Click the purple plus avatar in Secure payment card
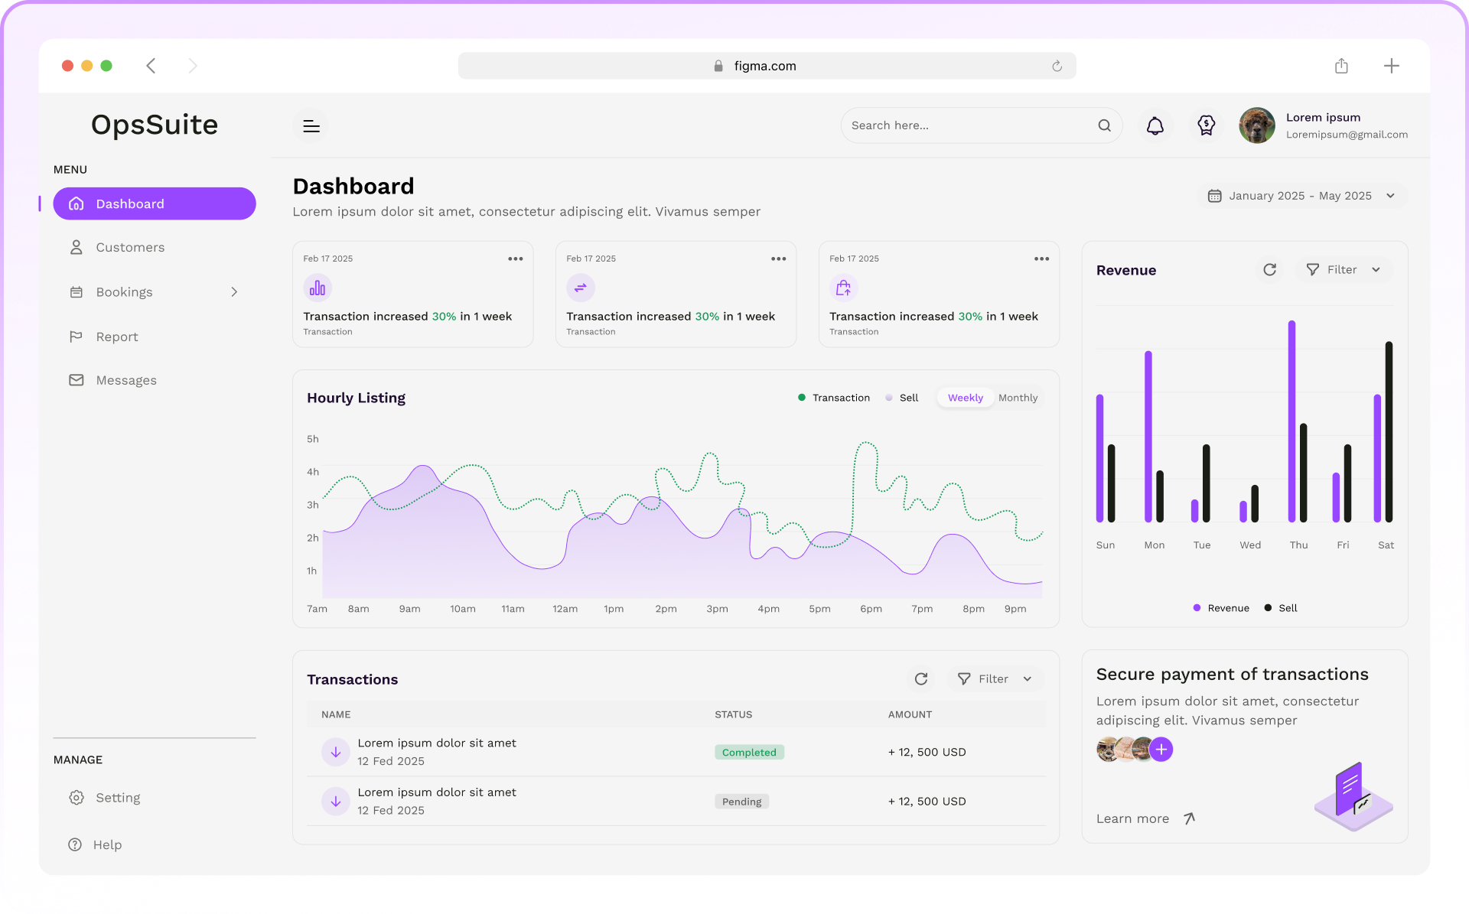This screenshot has height=914, width=1469. click(x=1161, y=750)
